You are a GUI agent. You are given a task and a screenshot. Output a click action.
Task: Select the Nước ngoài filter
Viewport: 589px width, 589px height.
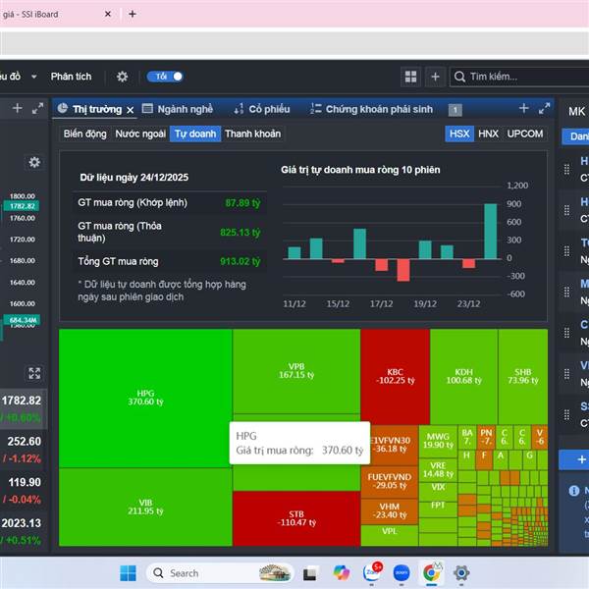pos(140,134)
